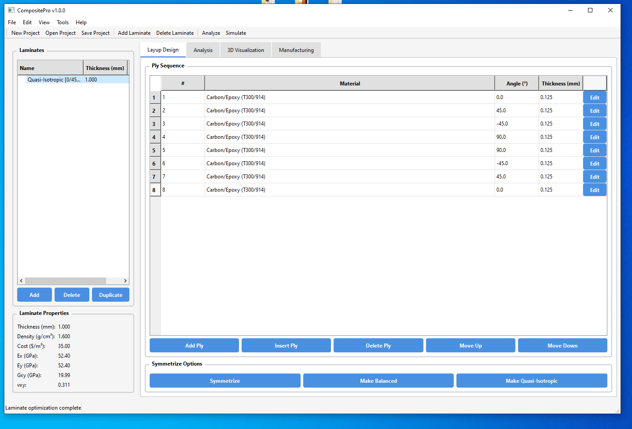Viewport: 632px width, 429px height.
Task: Click the Move Up button
Action: click(x=470, y=346)
